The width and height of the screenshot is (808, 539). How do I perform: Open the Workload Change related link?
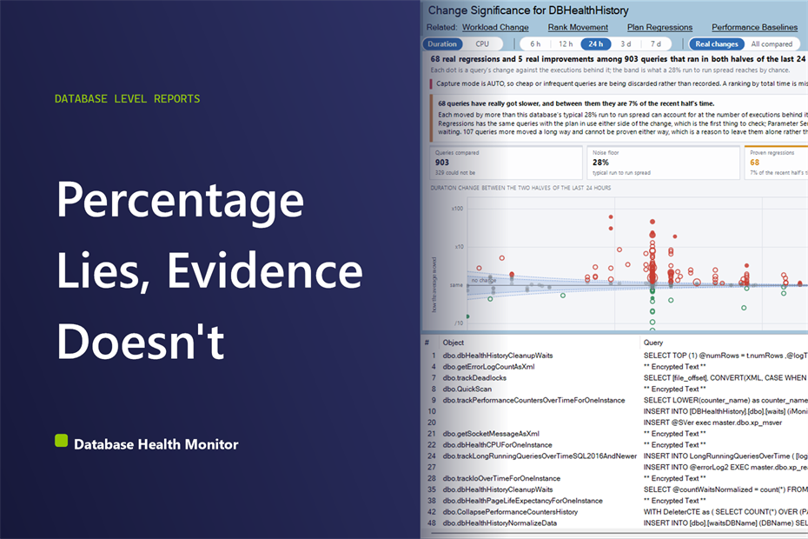(x=495, y=27)
